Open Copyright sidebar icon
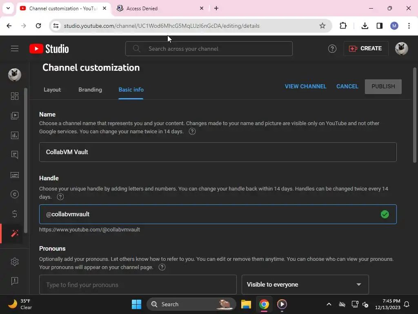The height and width of the screenshot is (314, 418). click(15, 194)
